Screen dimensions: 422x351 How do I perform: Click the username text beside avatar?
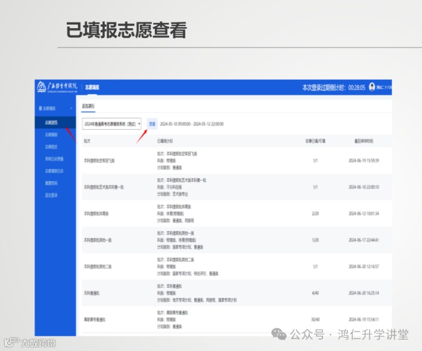[384, 87]
